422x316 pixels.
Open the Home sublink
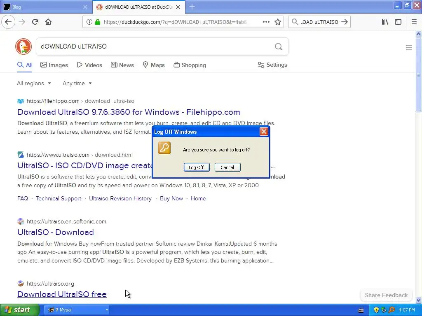(x=198, y=198)
